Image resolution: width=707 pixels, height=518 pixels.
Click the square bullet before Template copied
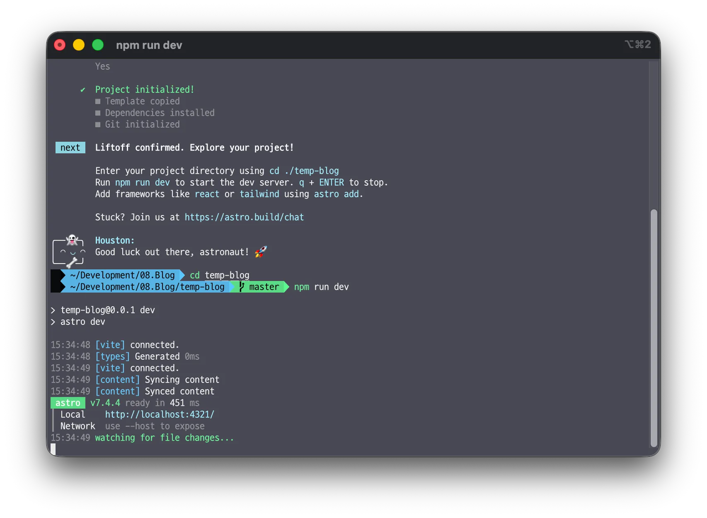point(98,101)
